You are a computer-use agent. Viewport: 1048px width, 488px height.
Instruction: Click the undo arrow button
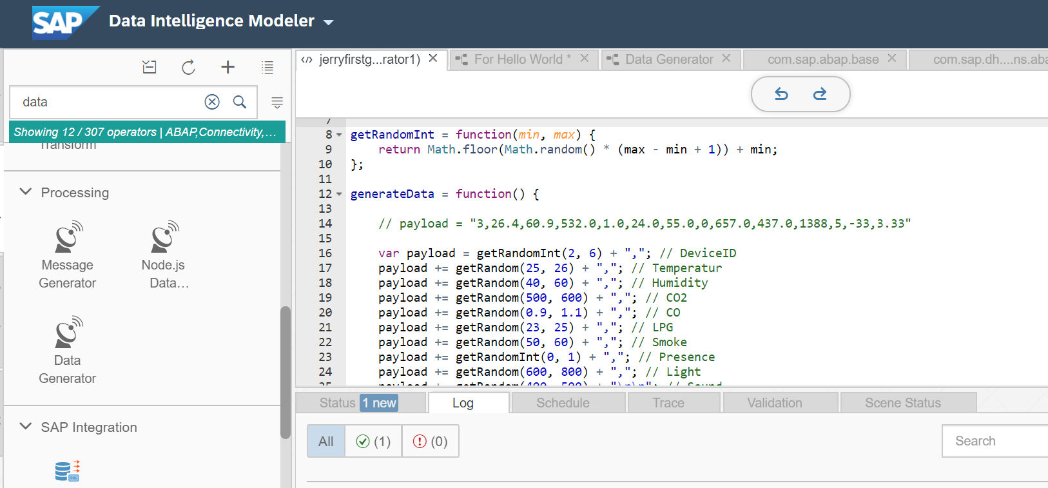781,94
